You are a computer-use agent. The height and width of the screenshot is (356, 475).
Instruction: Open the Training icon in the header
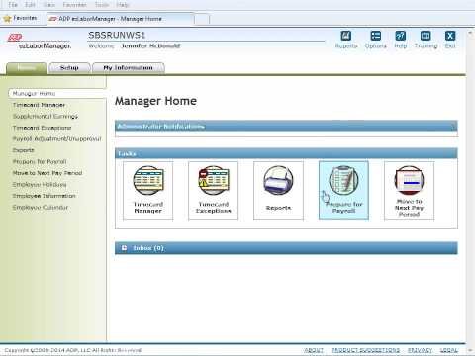[426, 36]
